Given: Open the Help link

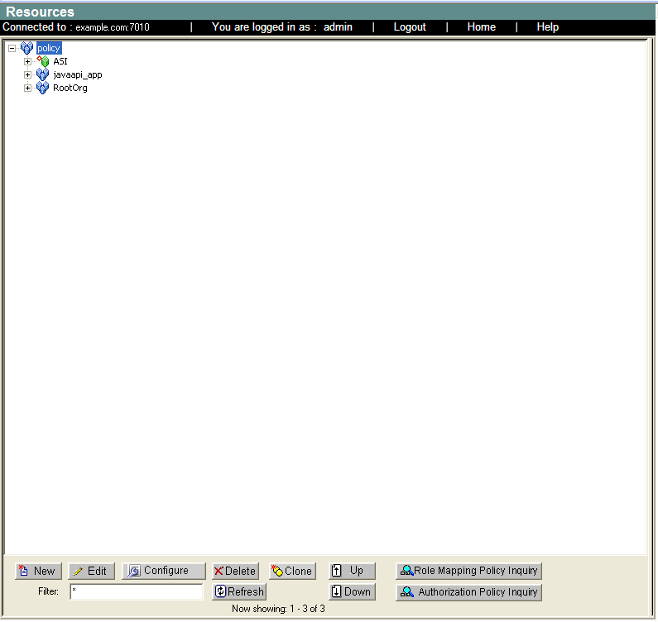Looking at the screenshot, I should [548, 27].
